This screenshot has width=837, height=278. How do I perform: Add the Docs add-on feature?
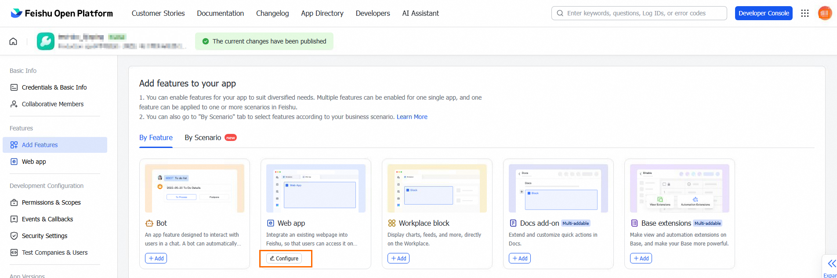520,258
